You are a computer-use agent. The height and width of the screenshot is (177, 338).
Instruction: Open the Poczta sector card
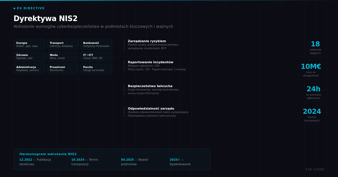pos(96,69)
